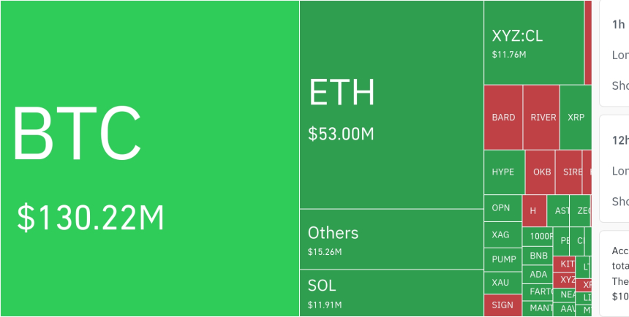
Task: Click the BTC liquidation tile
Action: pos(149,158)
